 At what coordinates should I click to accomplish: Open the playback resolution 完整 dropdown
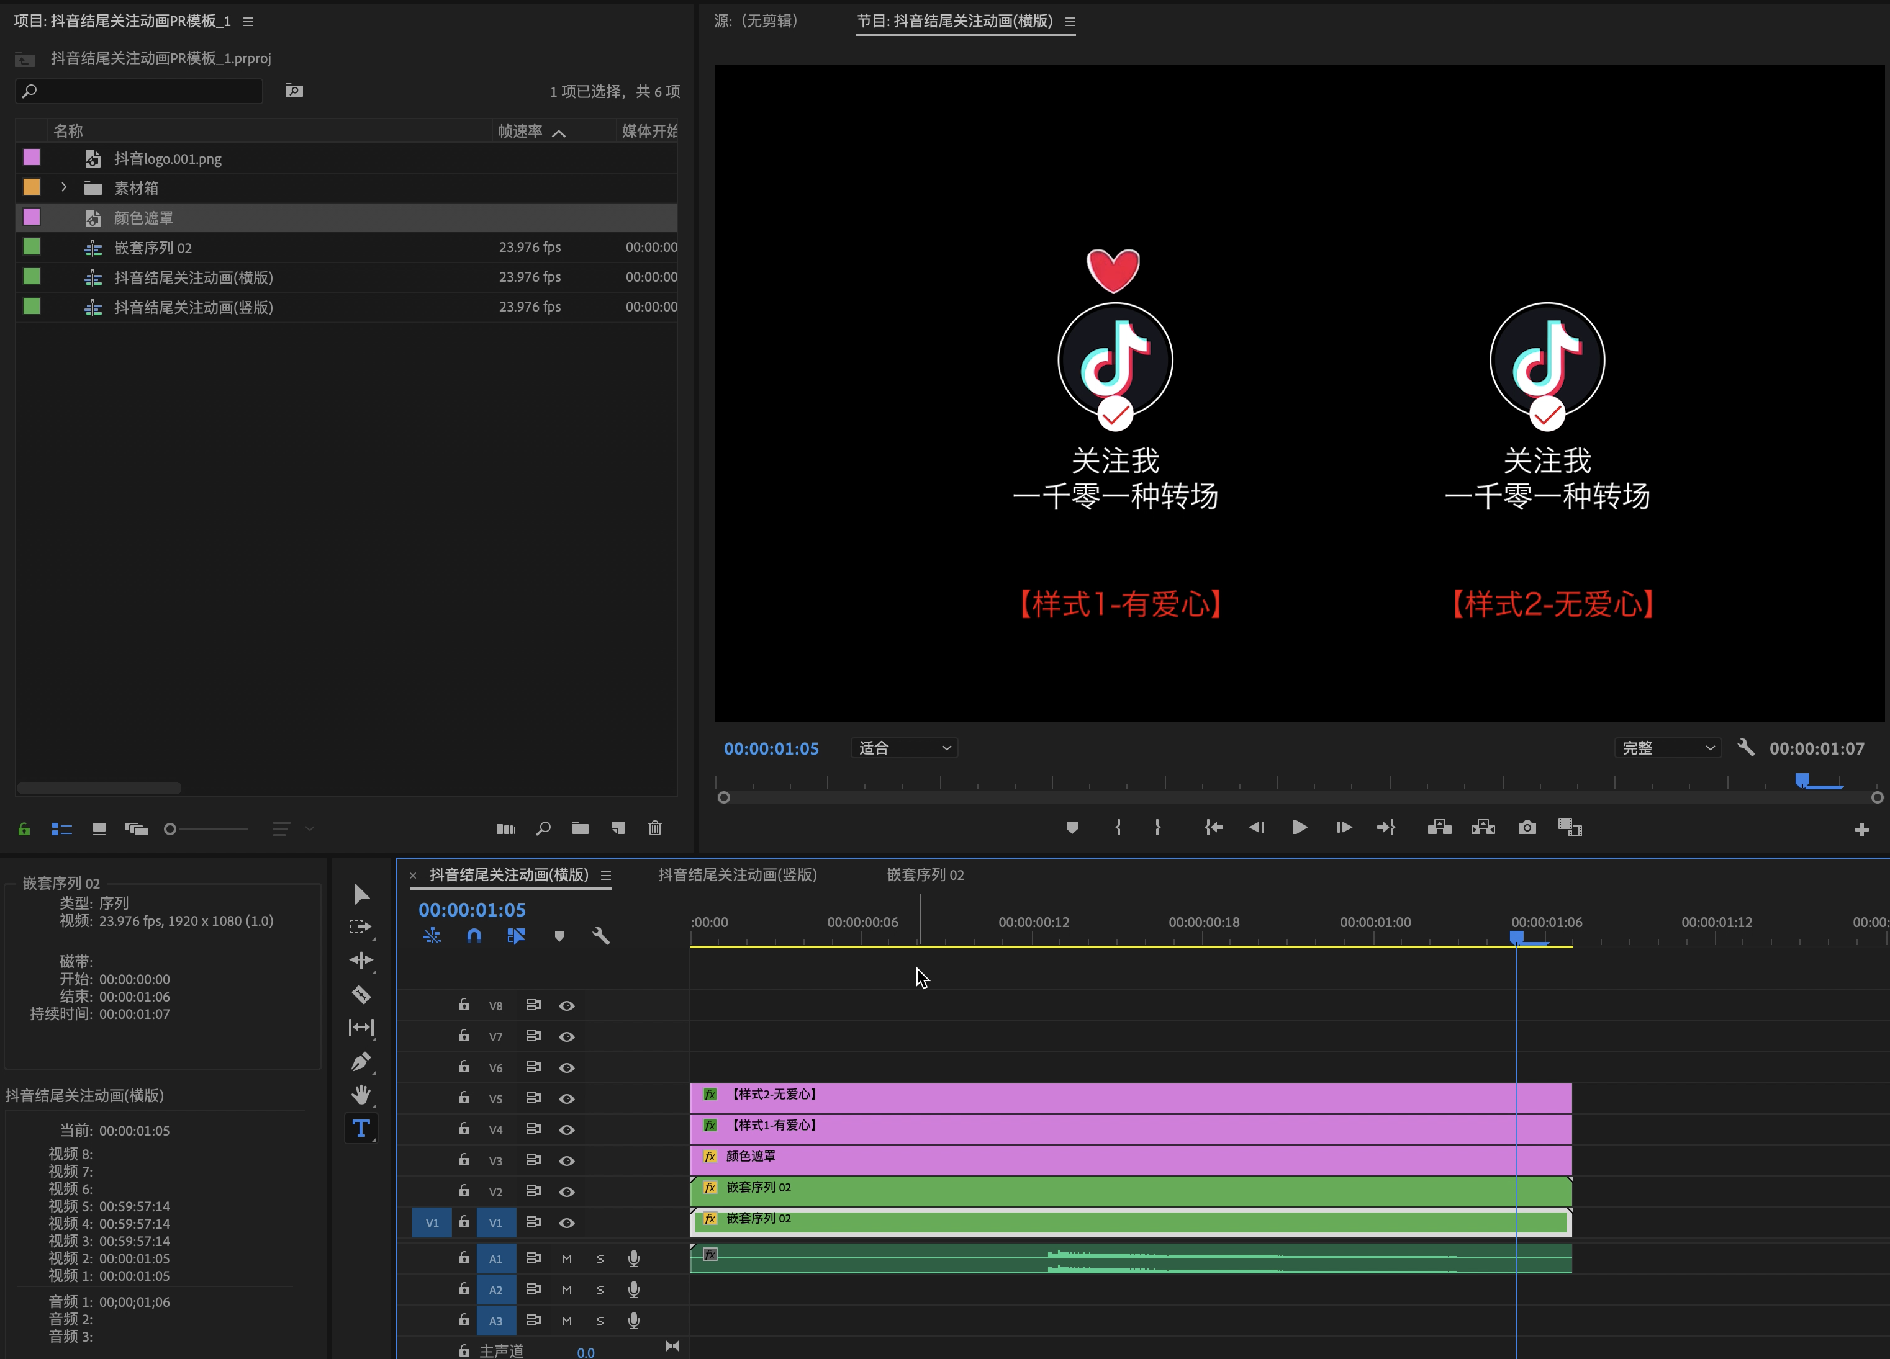[1668, 748]
